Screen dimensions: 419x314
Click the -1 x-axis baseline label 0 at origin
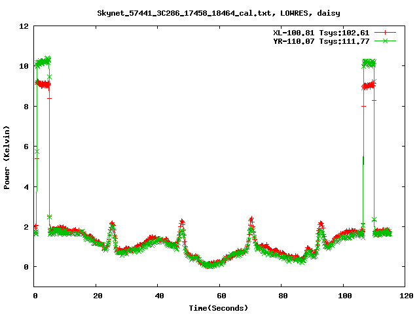coord(35,296)
